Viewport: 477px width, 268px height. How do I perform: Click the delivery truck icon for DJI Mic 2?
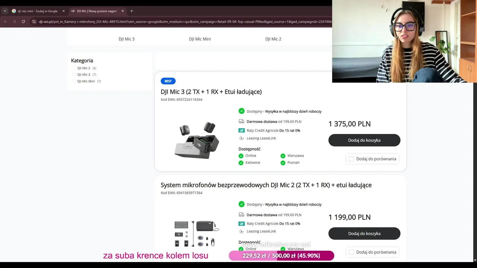coord(241,214)
